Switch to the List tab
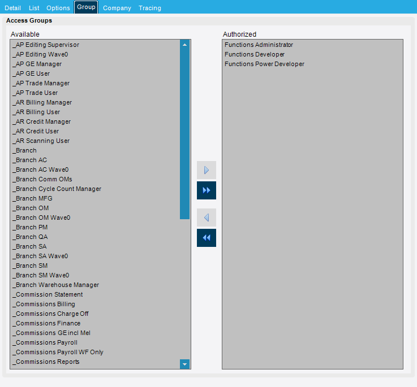 tap(34, 8)
